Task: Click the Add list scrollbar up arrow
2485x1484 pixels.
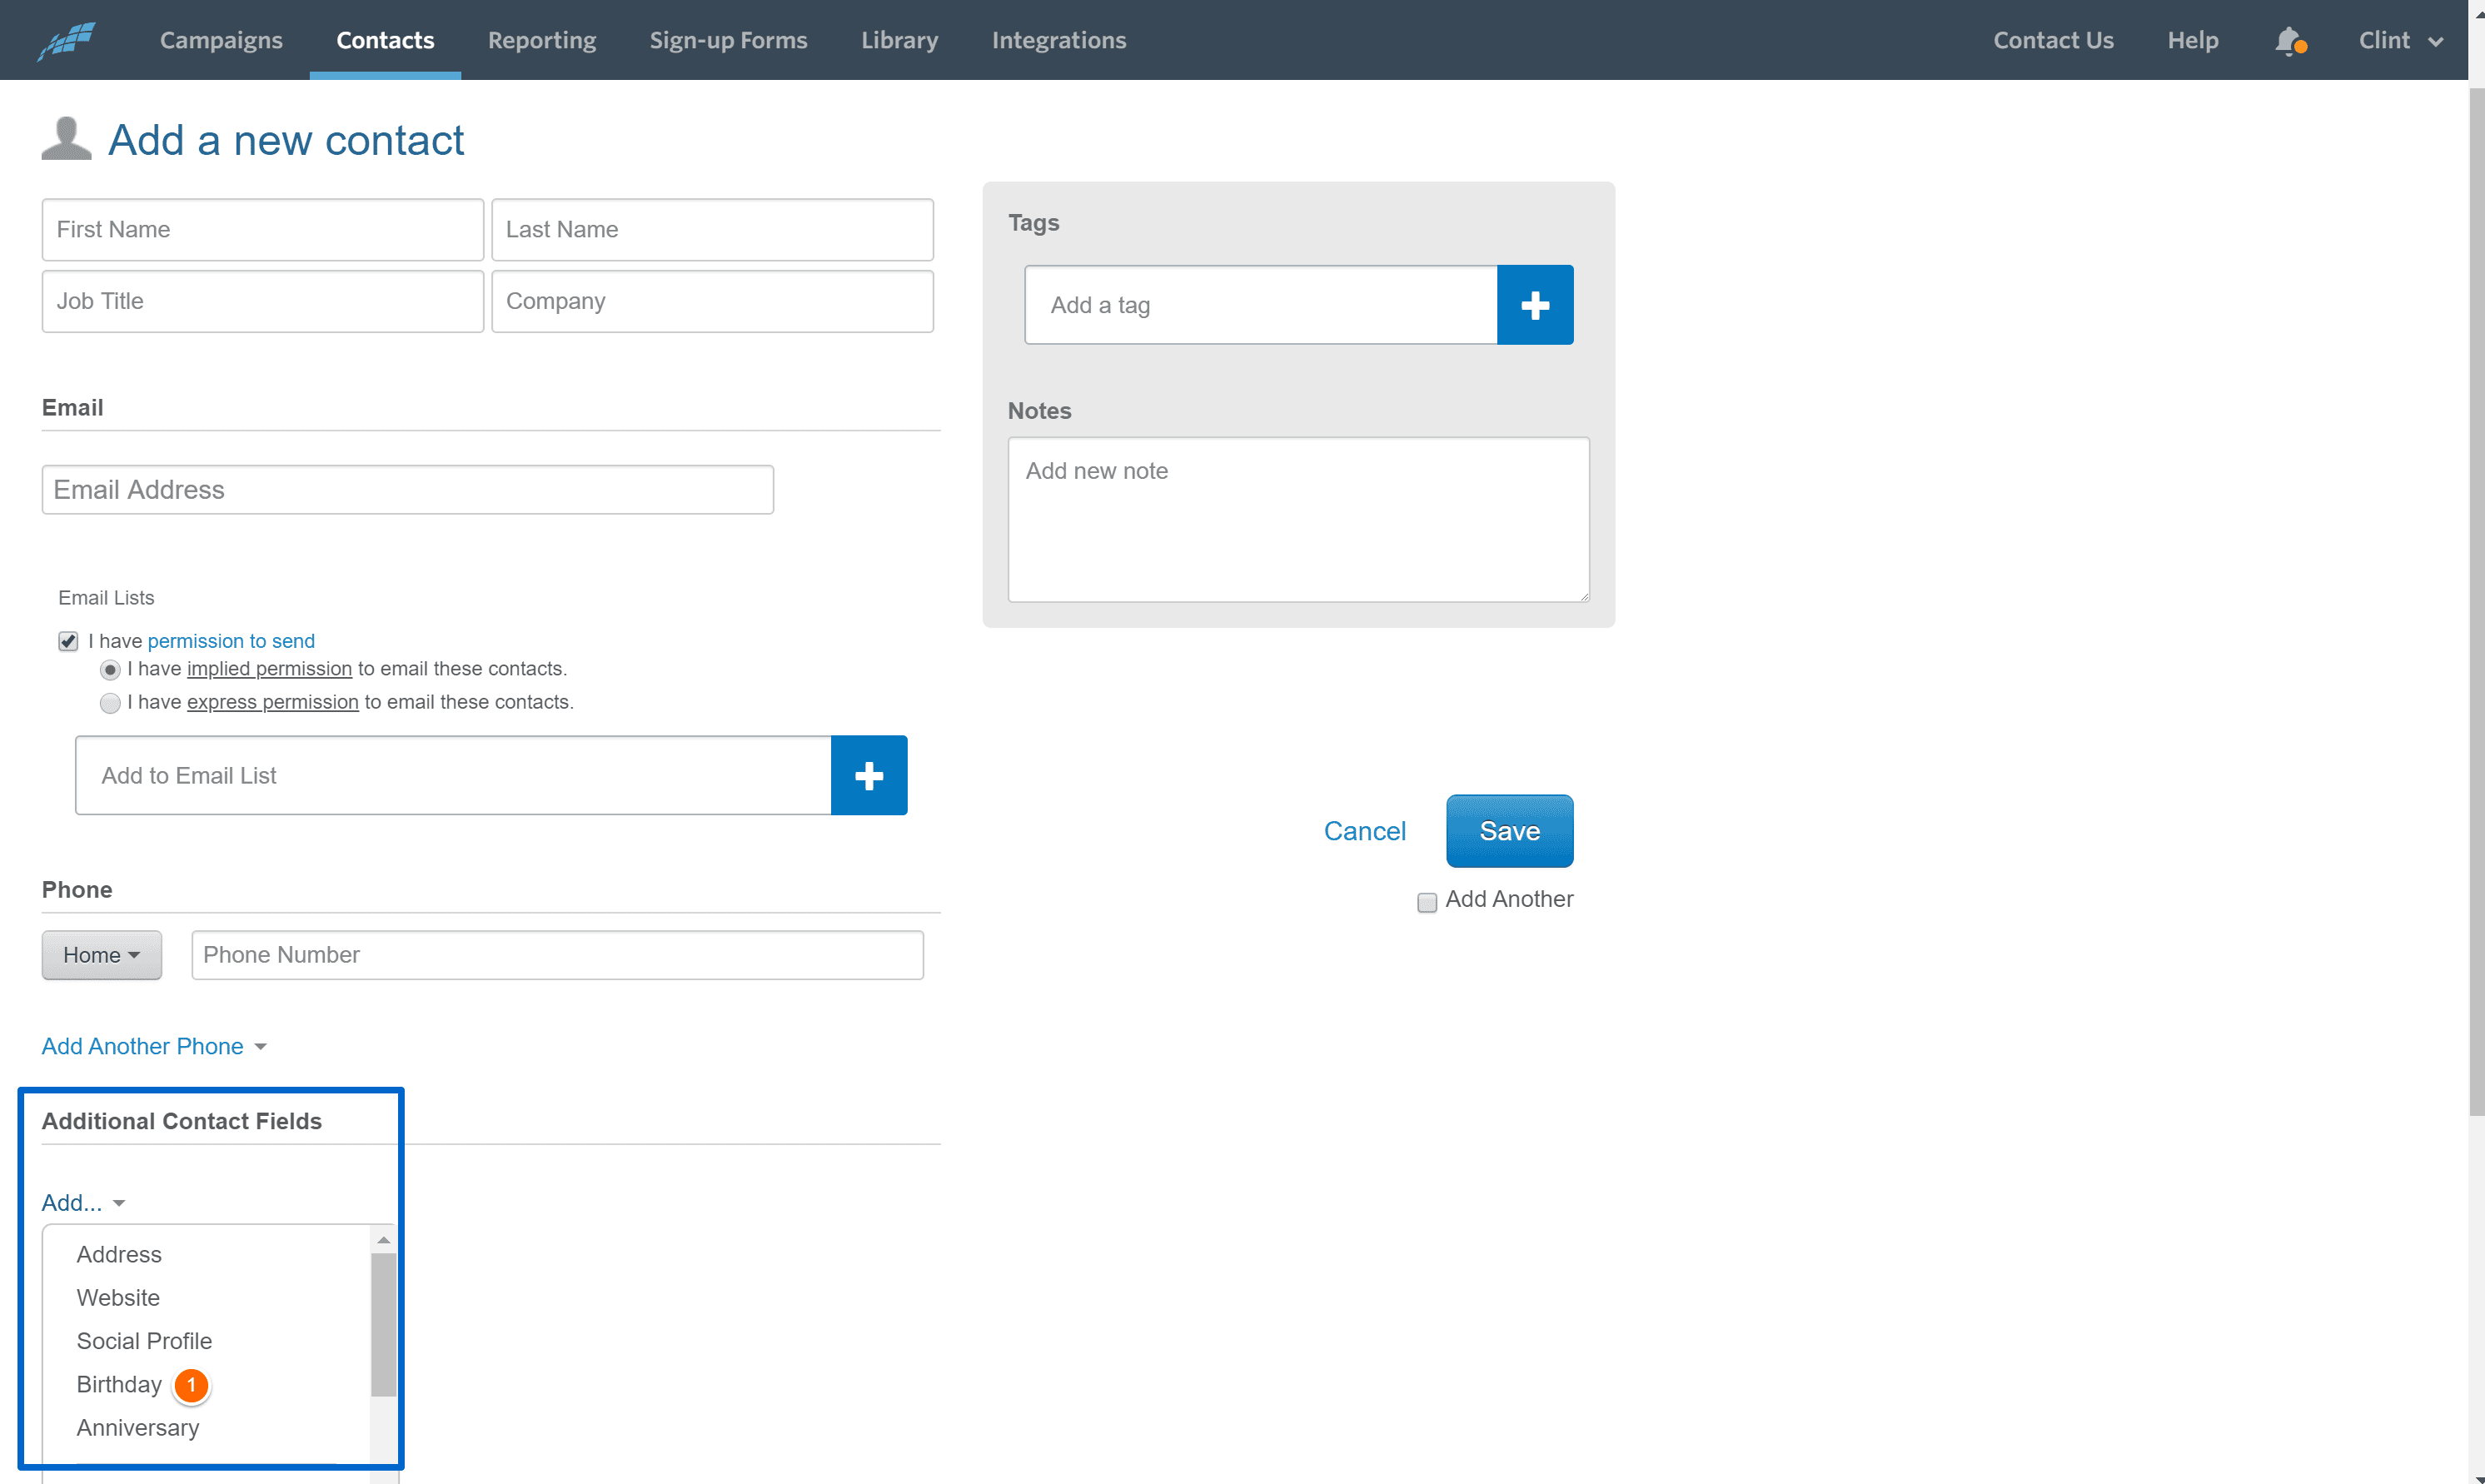Action: (383, 1240)
